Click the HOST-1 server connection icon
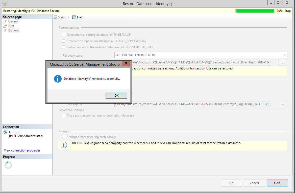Viewport: 295px width, 193px height. click(x=6, y=132)
